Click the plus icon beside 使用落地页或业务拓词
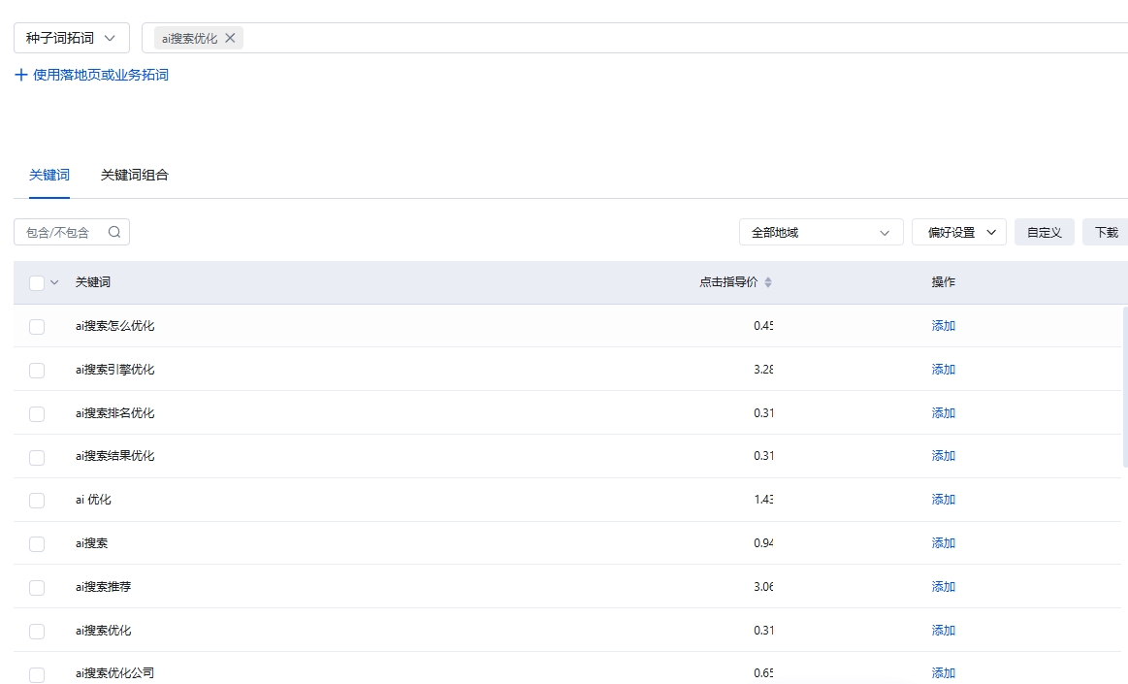1128x684 pixels. [21, 75]
